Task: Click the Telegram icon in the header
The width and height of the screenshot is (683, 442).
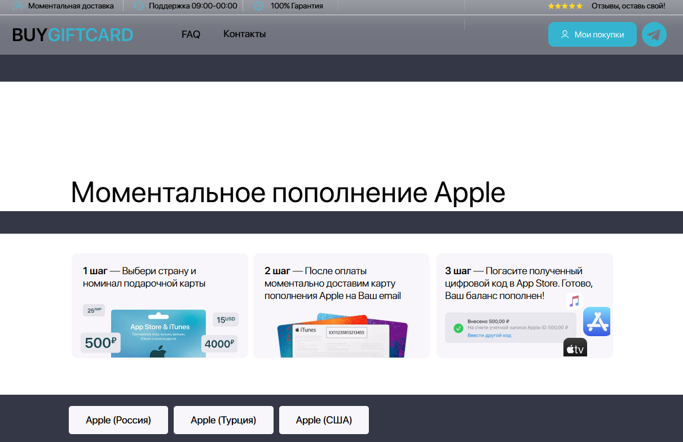Action: tap(654, 34)
